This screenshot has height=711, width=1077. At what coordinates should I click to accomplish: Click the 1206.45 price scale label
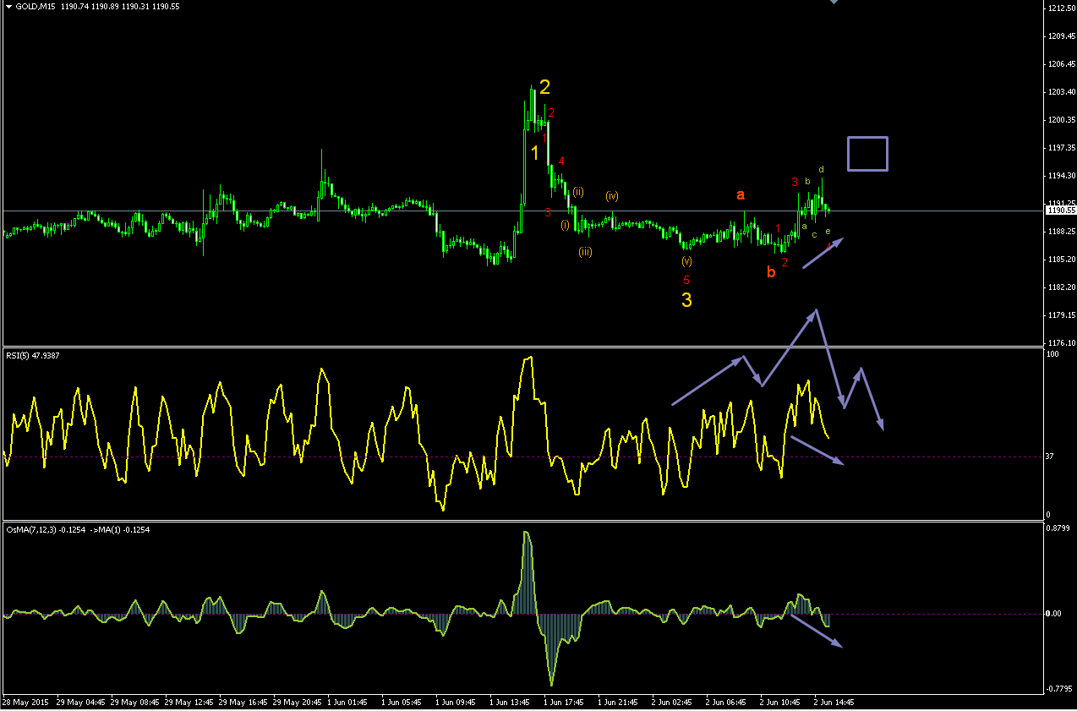[x=1060, y=64]
